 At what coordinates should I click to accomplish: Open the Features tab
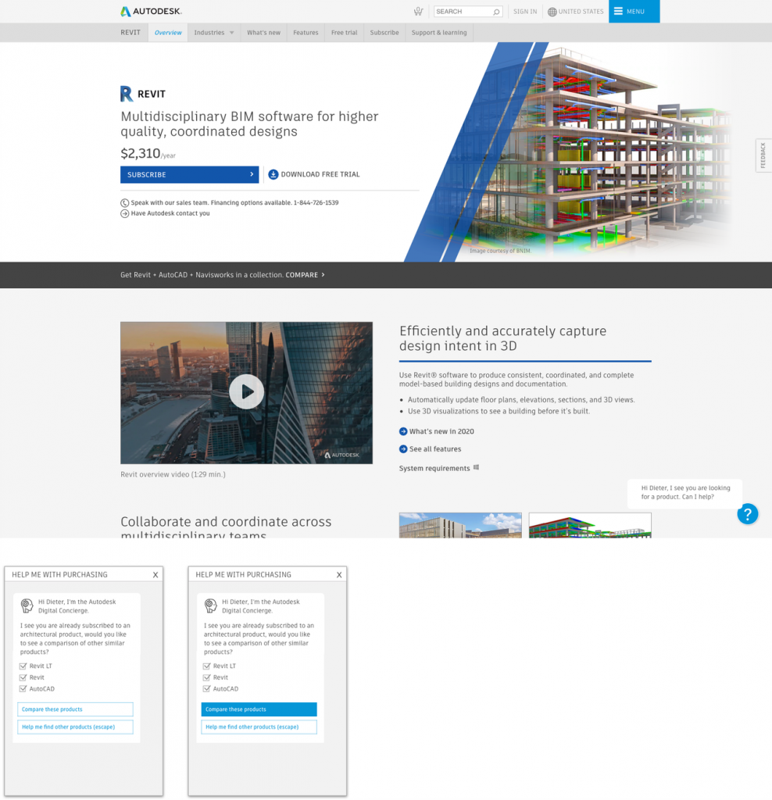[x=306, y=33]
